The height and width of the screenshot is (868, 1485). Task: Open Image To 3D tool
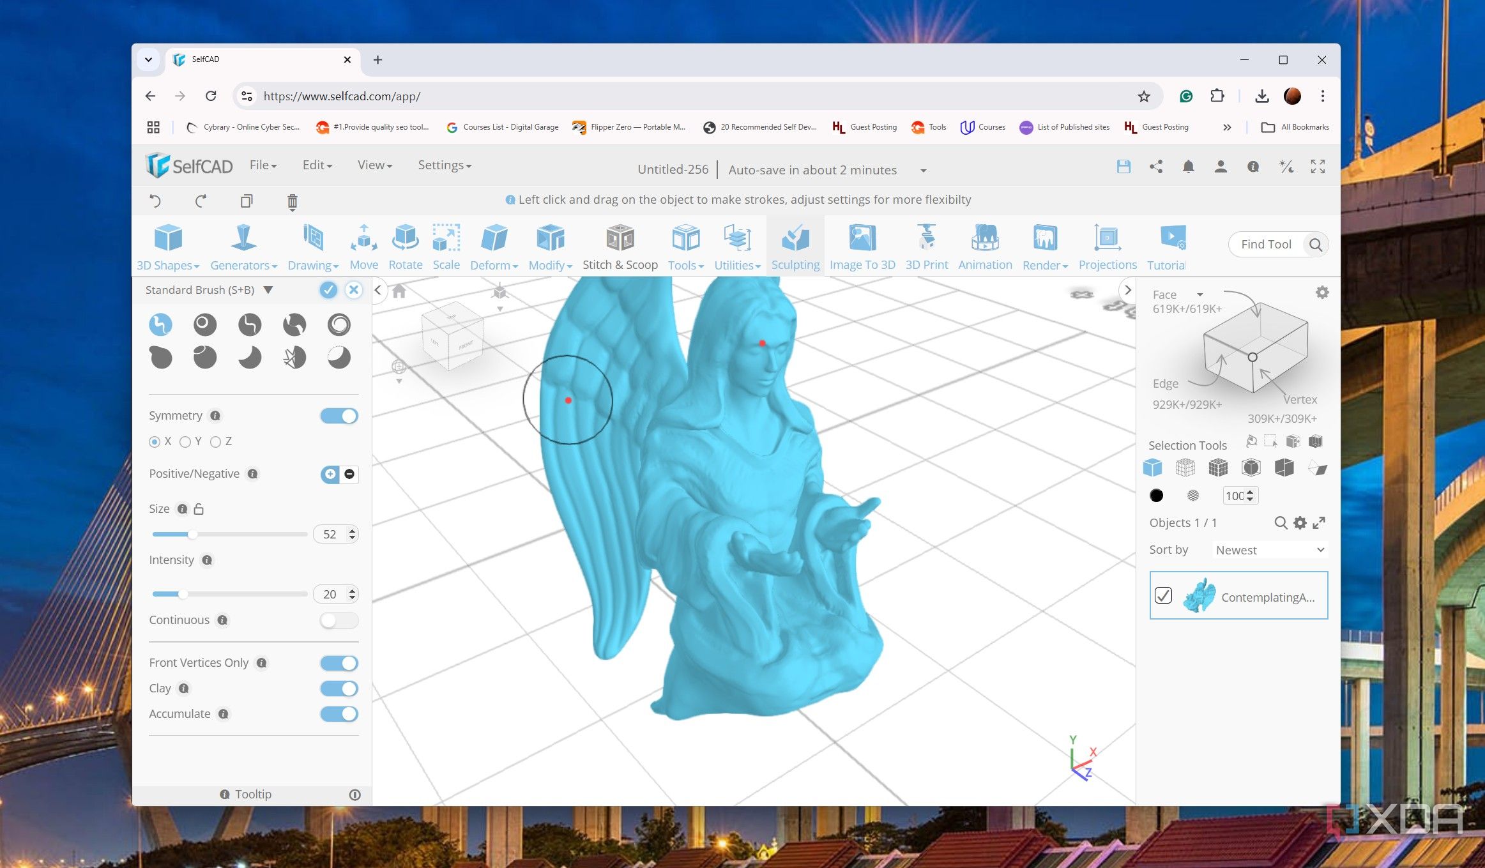(x=862, y=247)
